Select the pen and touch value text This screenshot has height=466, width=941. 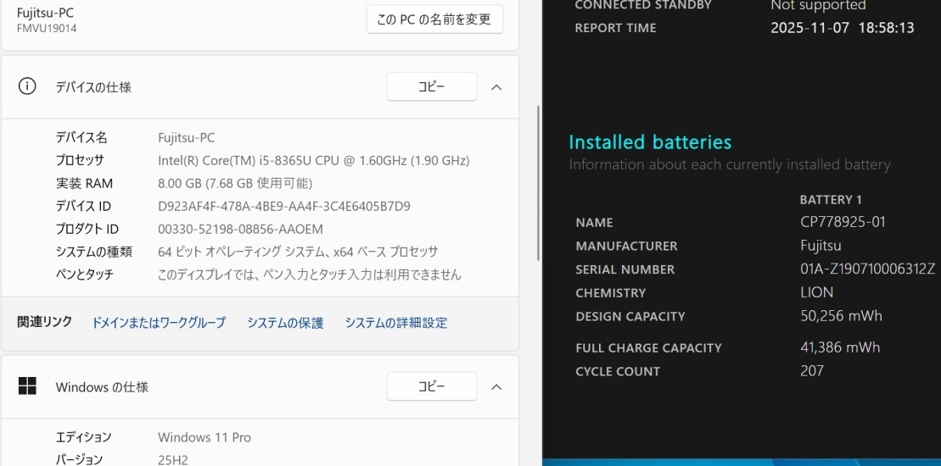tap(309, 275)
